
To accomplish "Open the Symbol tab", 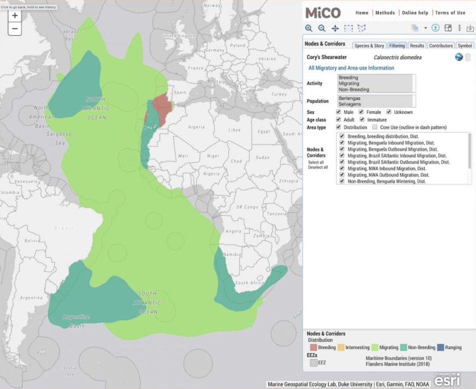I will 464,46.
